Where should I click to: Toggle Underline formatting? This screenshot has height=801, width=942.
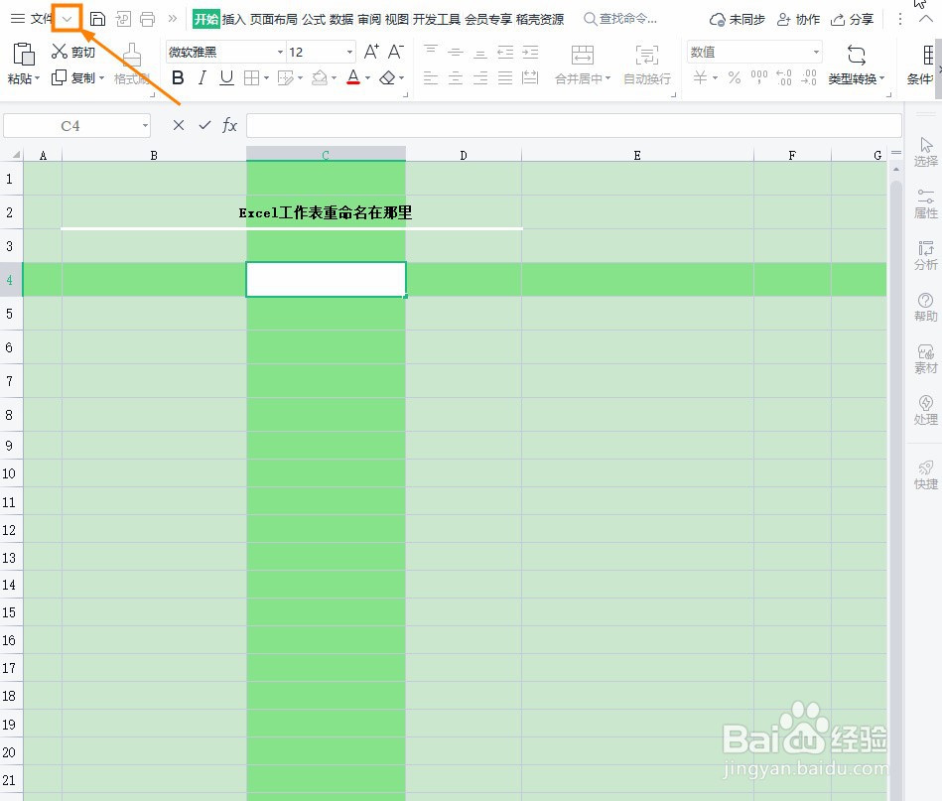pos(226,77)
